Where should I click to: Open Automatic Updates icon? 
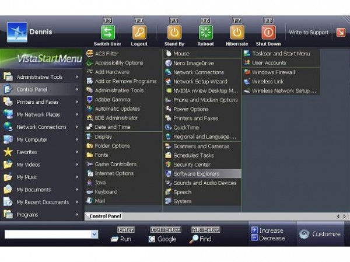pos(90,109)
